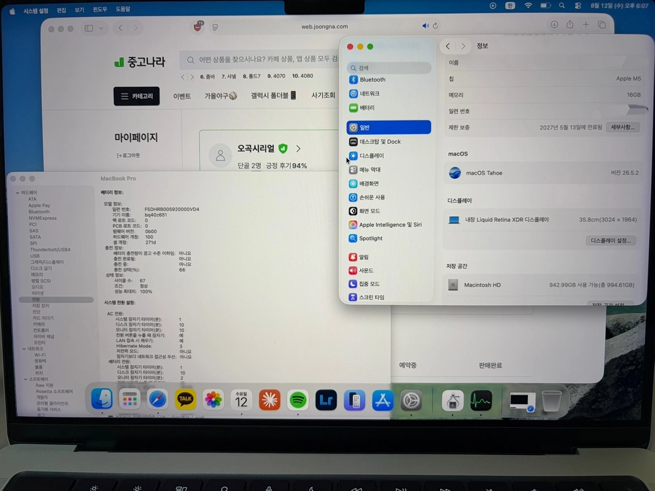Viewport: 655px width, 491px height.
Task: Open 오곡시리얼 profile chevron
Action: (x=298, y=149)
